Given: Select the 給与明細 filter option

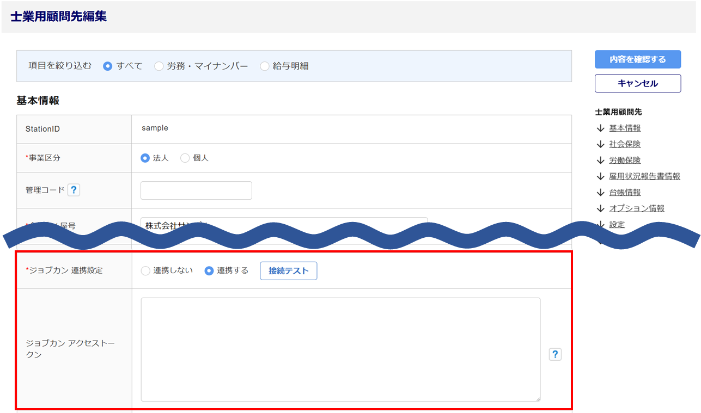Looking at the screenshot, I should 265,66.
